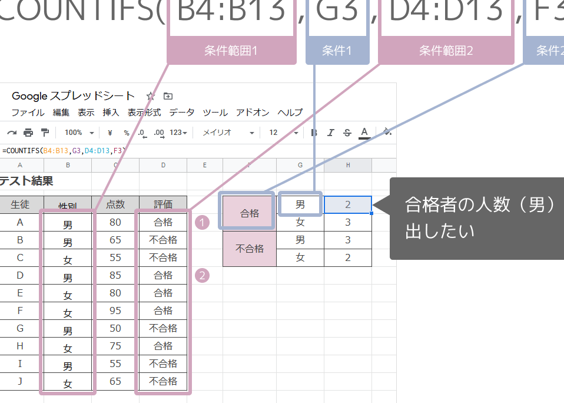Viewport: 564px width, 403px height.
Task: Open the ツール menu
Action: tap(215, 113)
